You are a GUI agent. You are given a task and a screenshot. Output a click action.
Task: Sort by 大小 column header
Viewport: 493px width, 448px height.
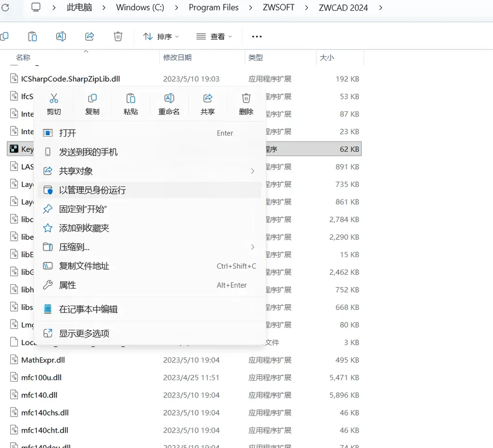click(327, 58)
